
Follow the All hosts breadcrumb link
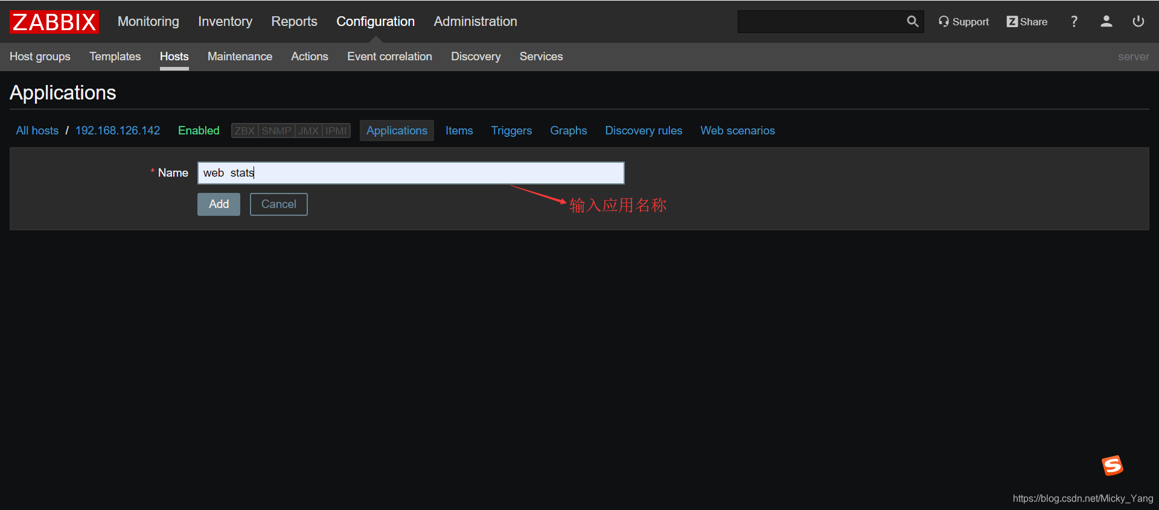coord(37,131)
